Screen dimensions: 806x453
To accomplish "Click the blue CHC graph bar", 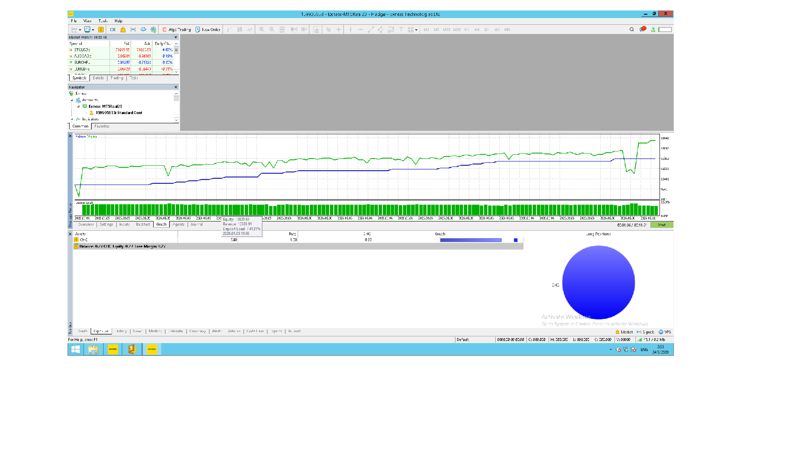I will click(471, 240).
